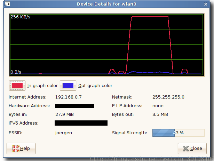Viewport: 214px width, 161px height.
Task: Click the In graph color label
Action: pos(42,86)
